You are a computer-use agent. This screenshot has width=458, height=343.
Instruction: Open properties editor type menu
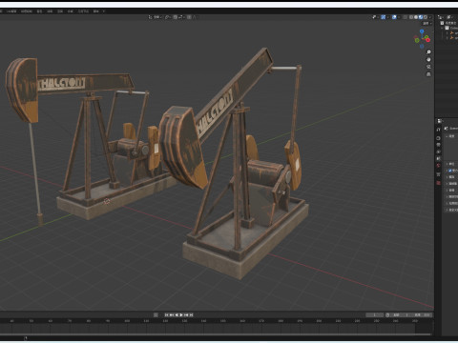pos(440,121)
